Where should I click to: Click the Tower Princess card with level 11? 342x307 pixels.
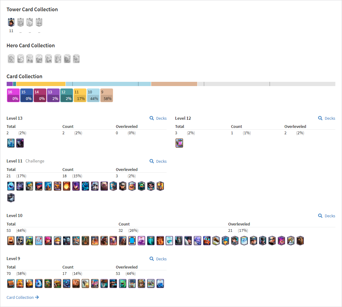tap(11, 22)
